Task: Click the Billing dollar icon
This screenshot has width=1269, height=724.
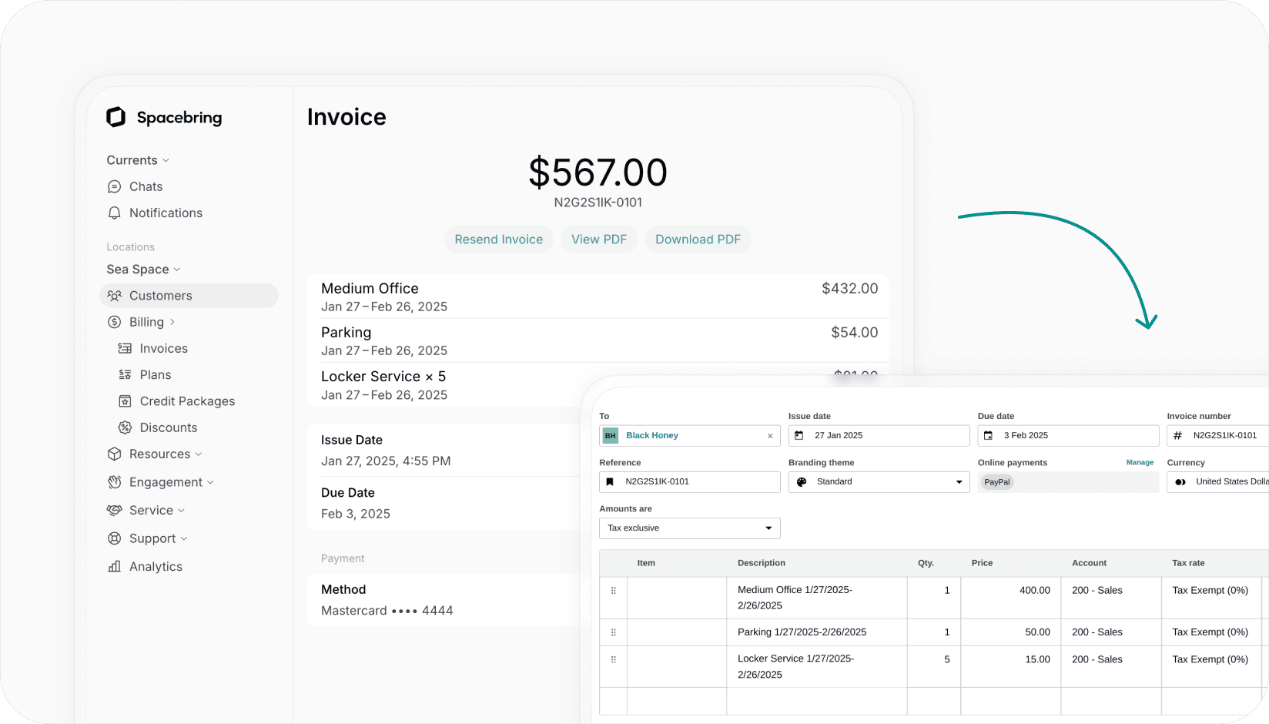Action: tap(115, 322)
